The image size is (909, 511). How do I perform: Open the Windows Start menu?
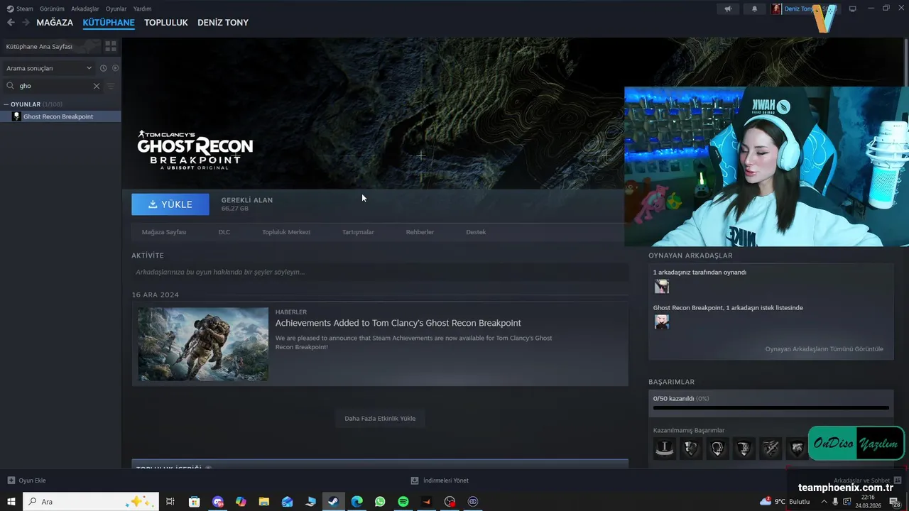(11, 502)
